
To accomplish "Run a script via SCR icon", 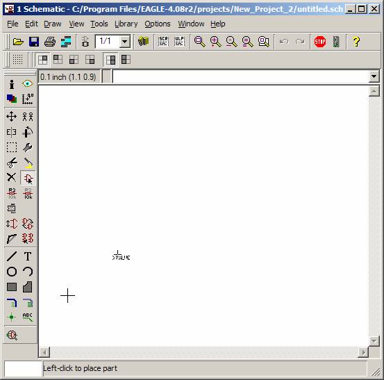I will pyautogui.click(x=163, y=42).
